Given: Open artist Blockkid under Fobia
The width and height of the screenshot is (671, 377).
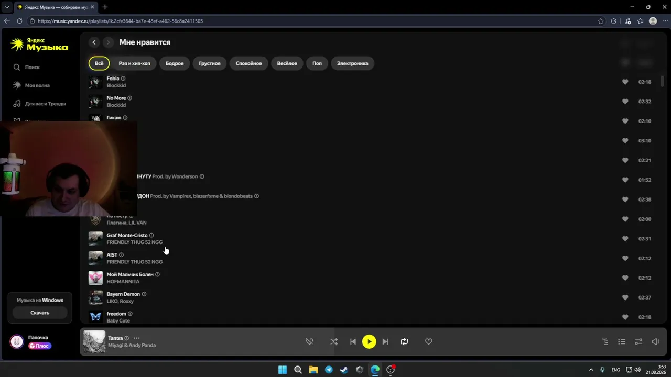Looking at the screenshot, I should [x=116, y=85].
